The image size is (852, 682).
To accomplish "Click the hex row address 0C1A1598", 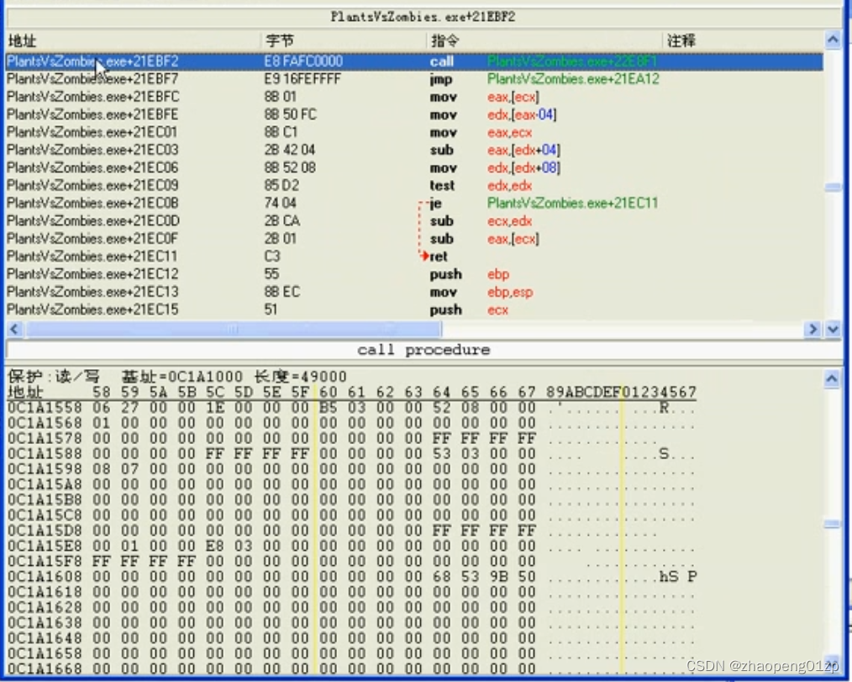I will pos(45,468).
